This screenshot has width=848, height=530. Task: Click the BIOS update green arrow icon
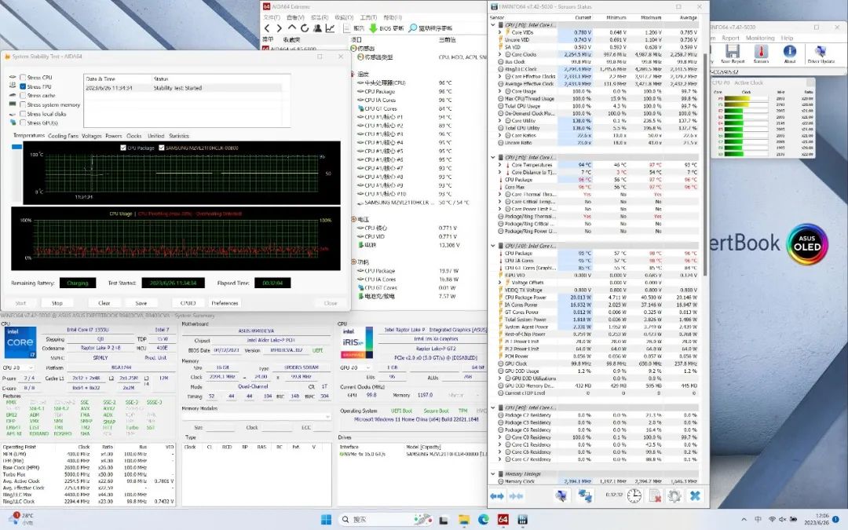pyautogui.click(x=373, y=28)
